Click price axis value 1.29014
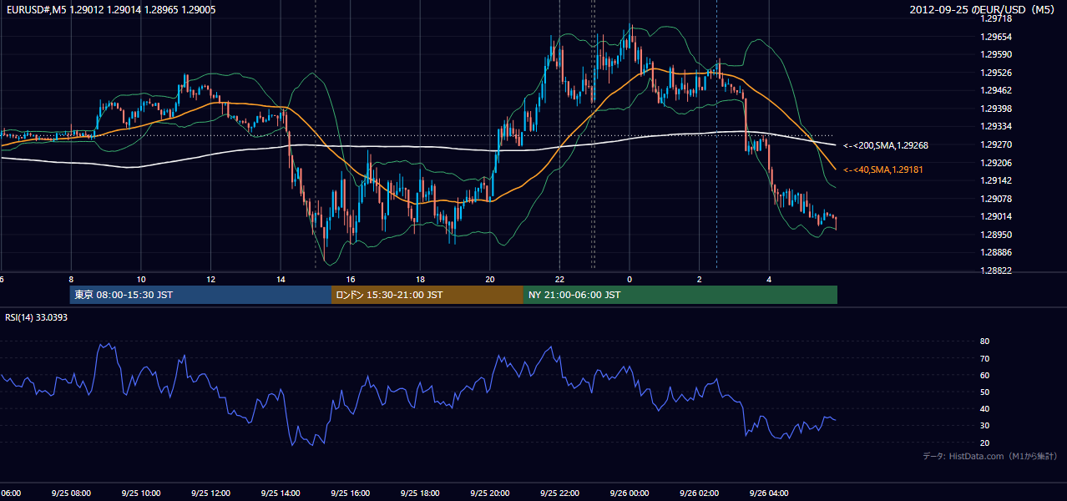Viewport: 1067px width, 501px height. 997,216
